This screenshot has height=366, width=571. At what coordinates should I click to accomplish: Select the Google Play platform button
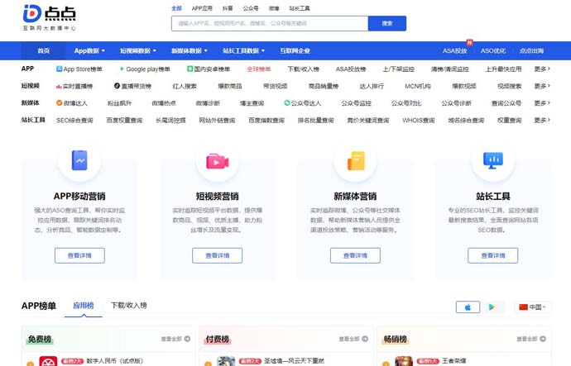(x=492, y=307)
